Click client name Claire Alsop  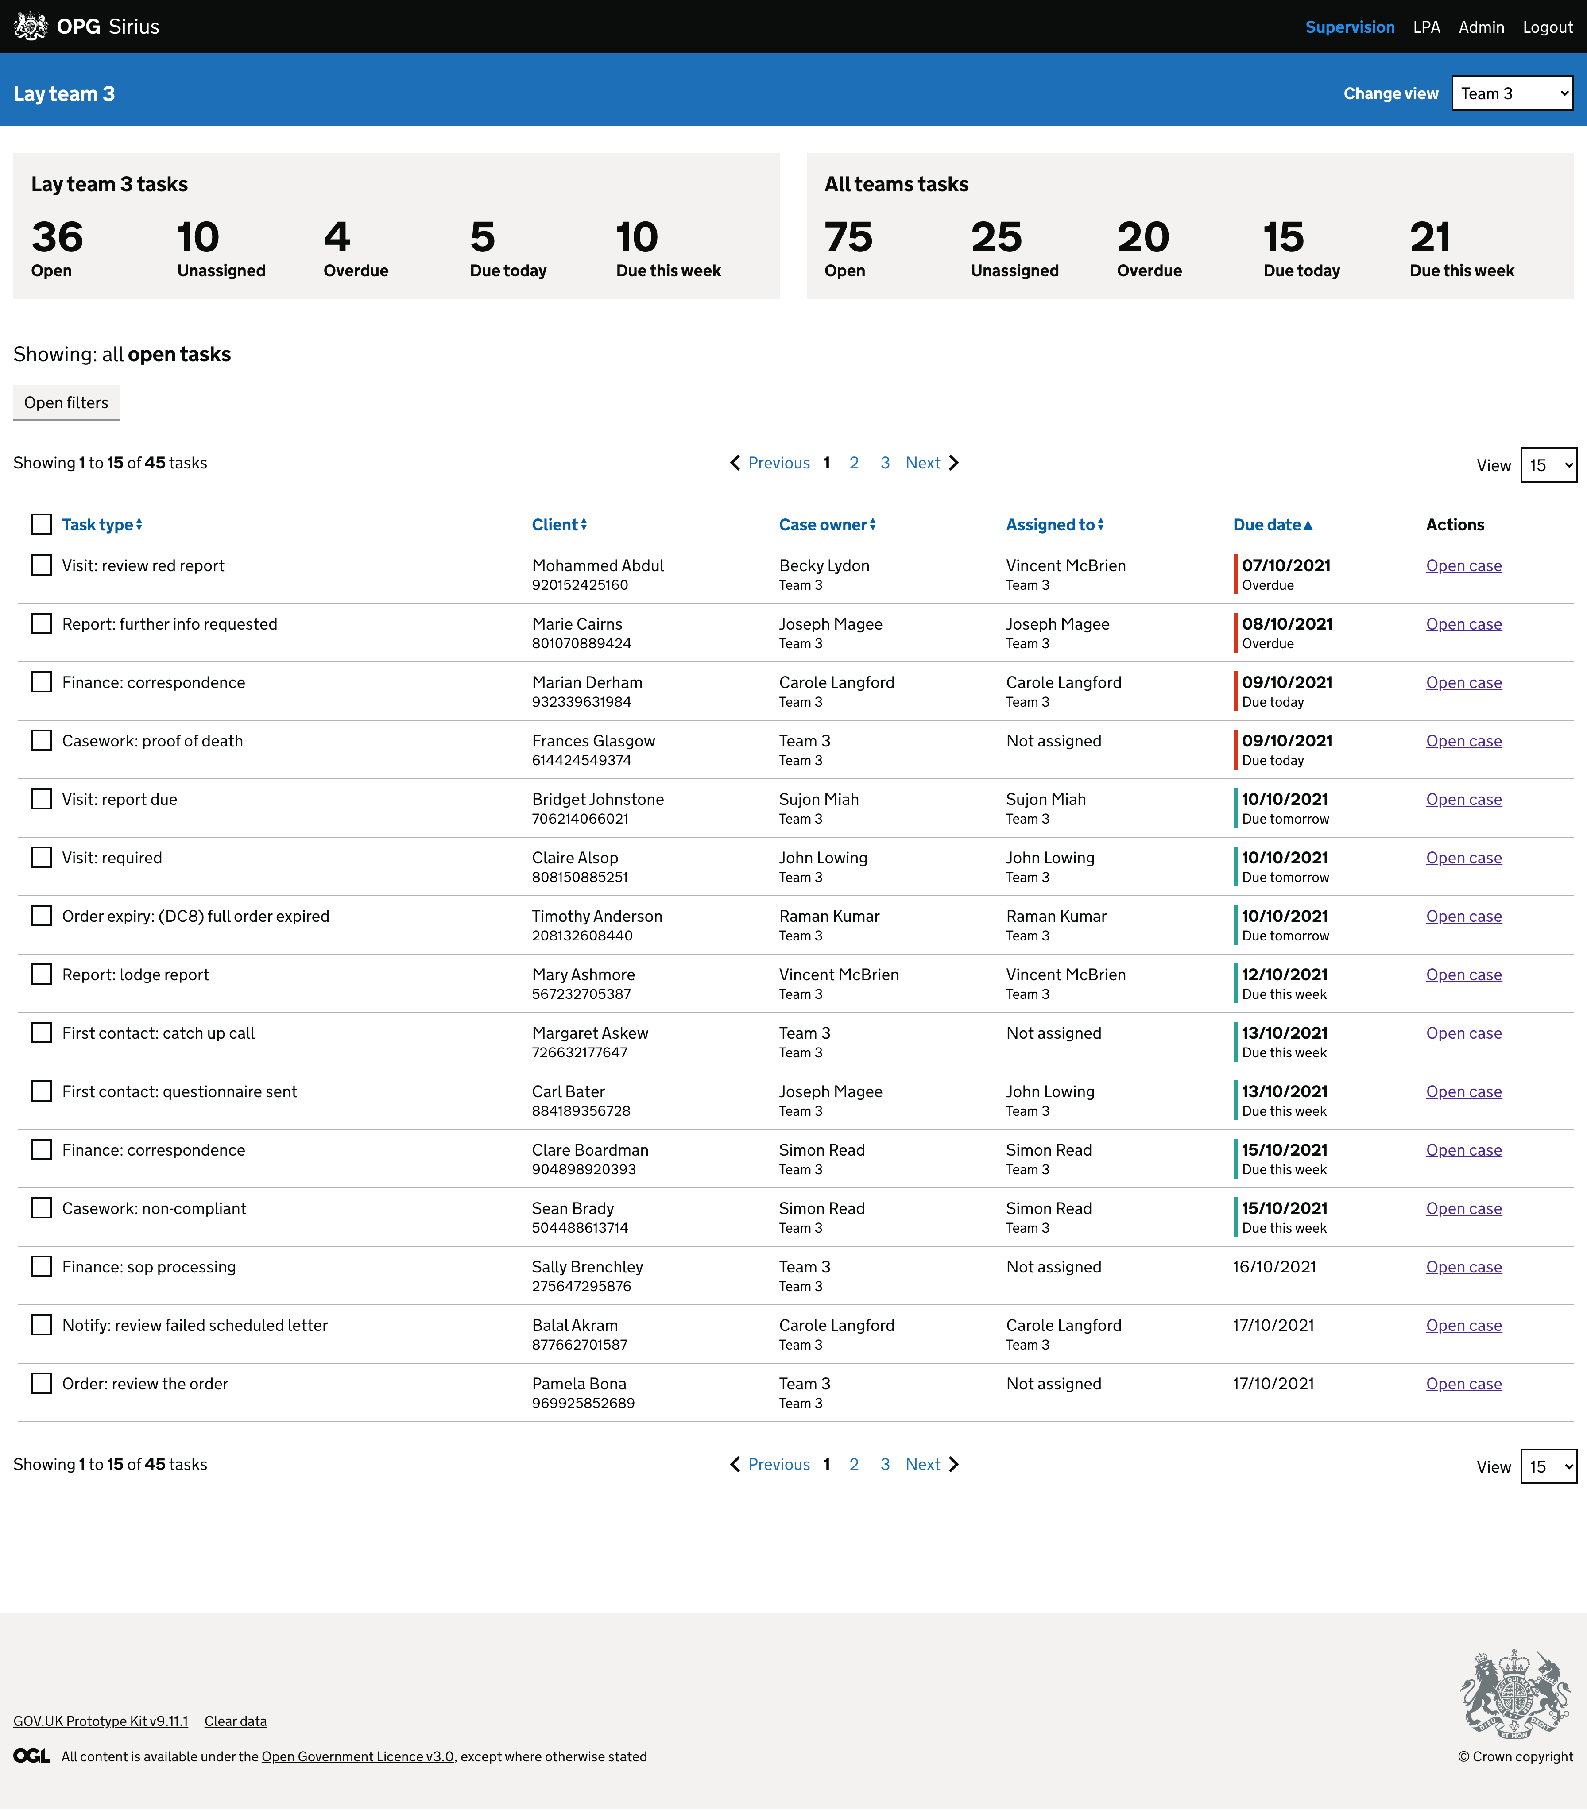click(x=575, y=858)
